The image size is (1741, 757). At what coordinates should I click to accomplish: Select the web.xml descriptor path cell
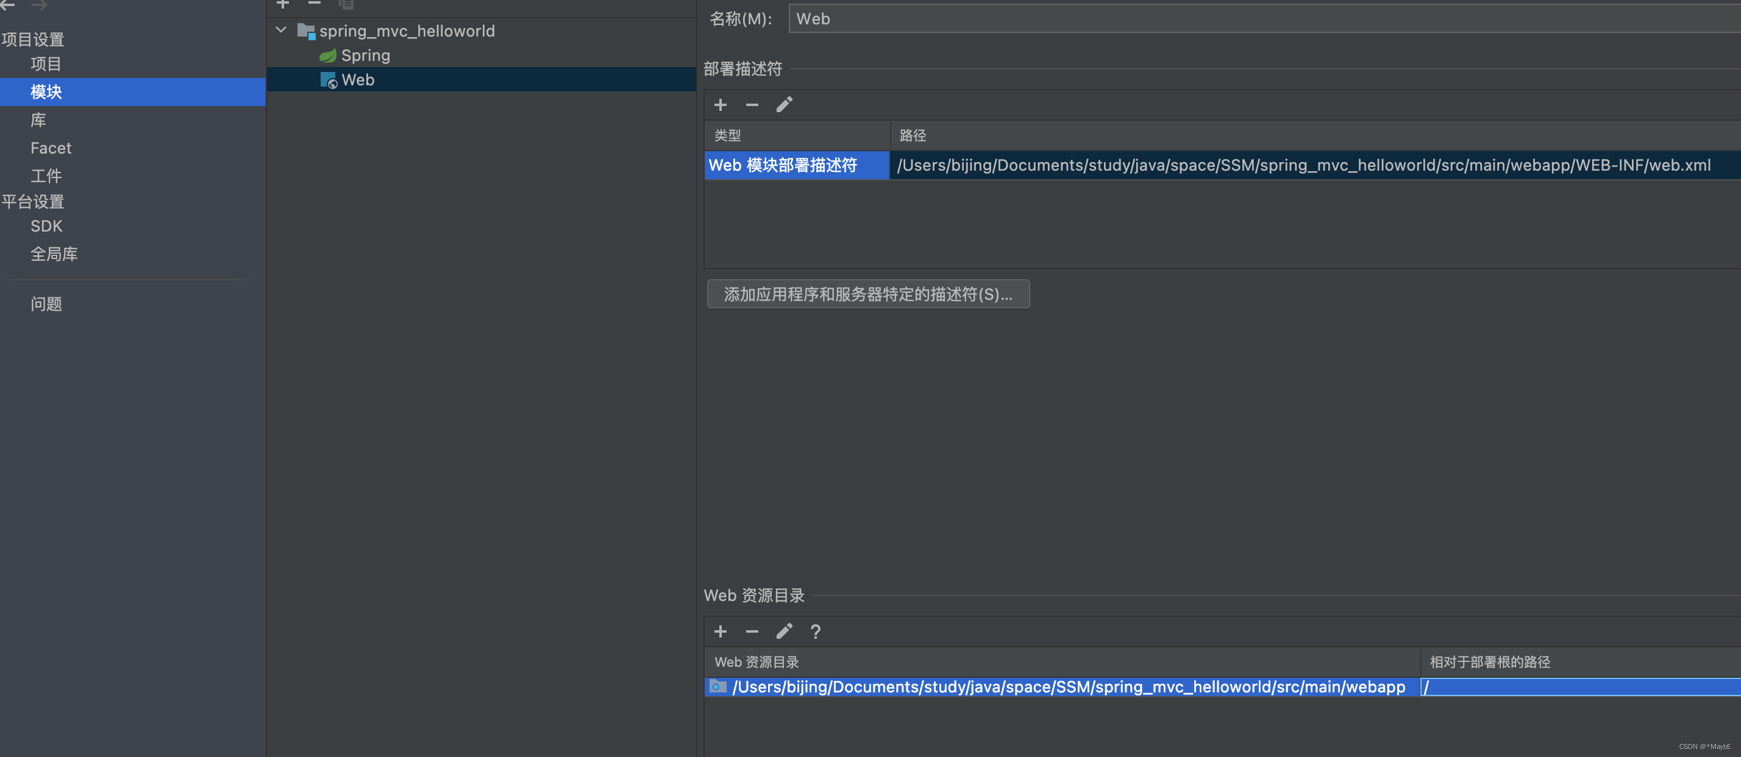[x=1316, y=165]
